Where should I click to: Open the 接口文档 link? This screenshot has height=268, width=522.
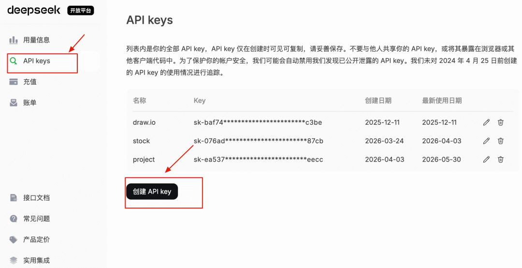tap(36, 198)
